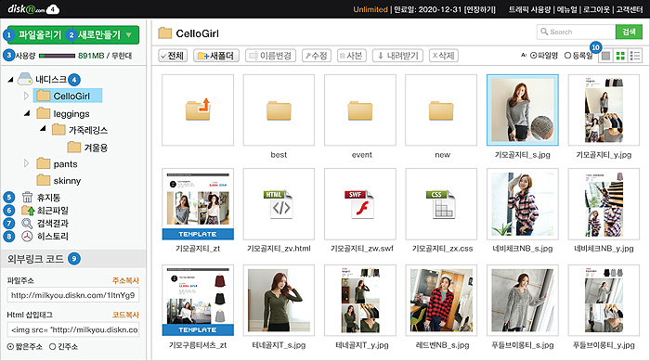Select 네비체크NB_s.jpg thumbnail
The image size is (650, 361).
coord(522,204)
